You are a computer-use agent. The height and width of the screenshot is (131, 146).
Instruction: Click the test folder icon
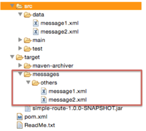(x=27, y=49)
